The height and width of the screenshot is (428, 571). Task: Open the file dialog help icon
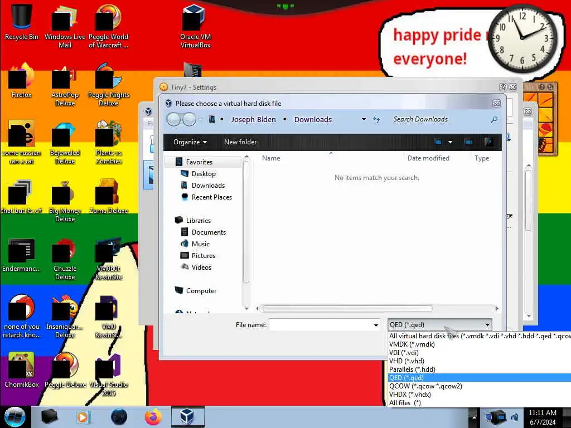coord(488,142)
